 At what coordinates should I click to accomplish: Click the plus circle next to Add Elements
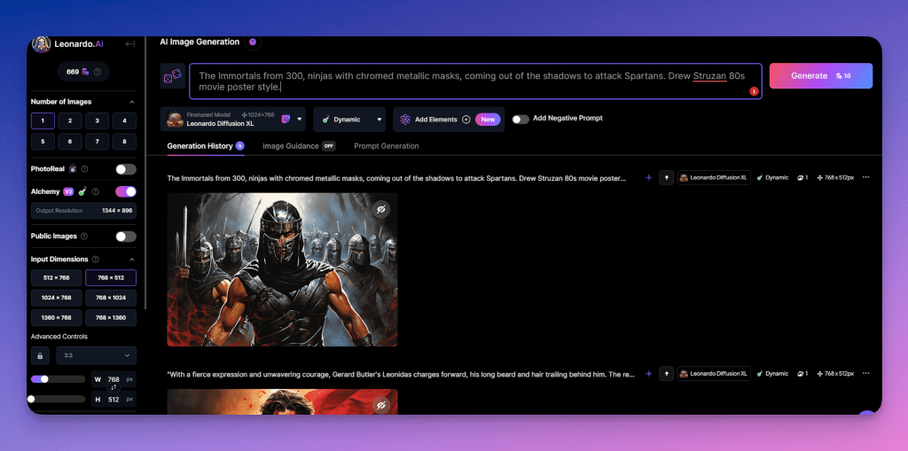[x=466, y=120]
